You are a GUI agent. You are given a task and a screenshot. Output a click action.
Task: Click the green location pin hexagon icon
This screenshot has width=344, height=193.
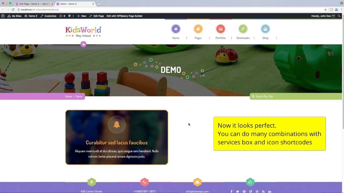[x=91, y=182]
